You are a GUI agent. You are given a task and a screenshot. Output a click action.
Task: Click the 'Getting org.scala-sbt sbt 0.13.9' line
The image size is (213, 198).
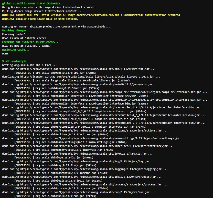(29, 65)
